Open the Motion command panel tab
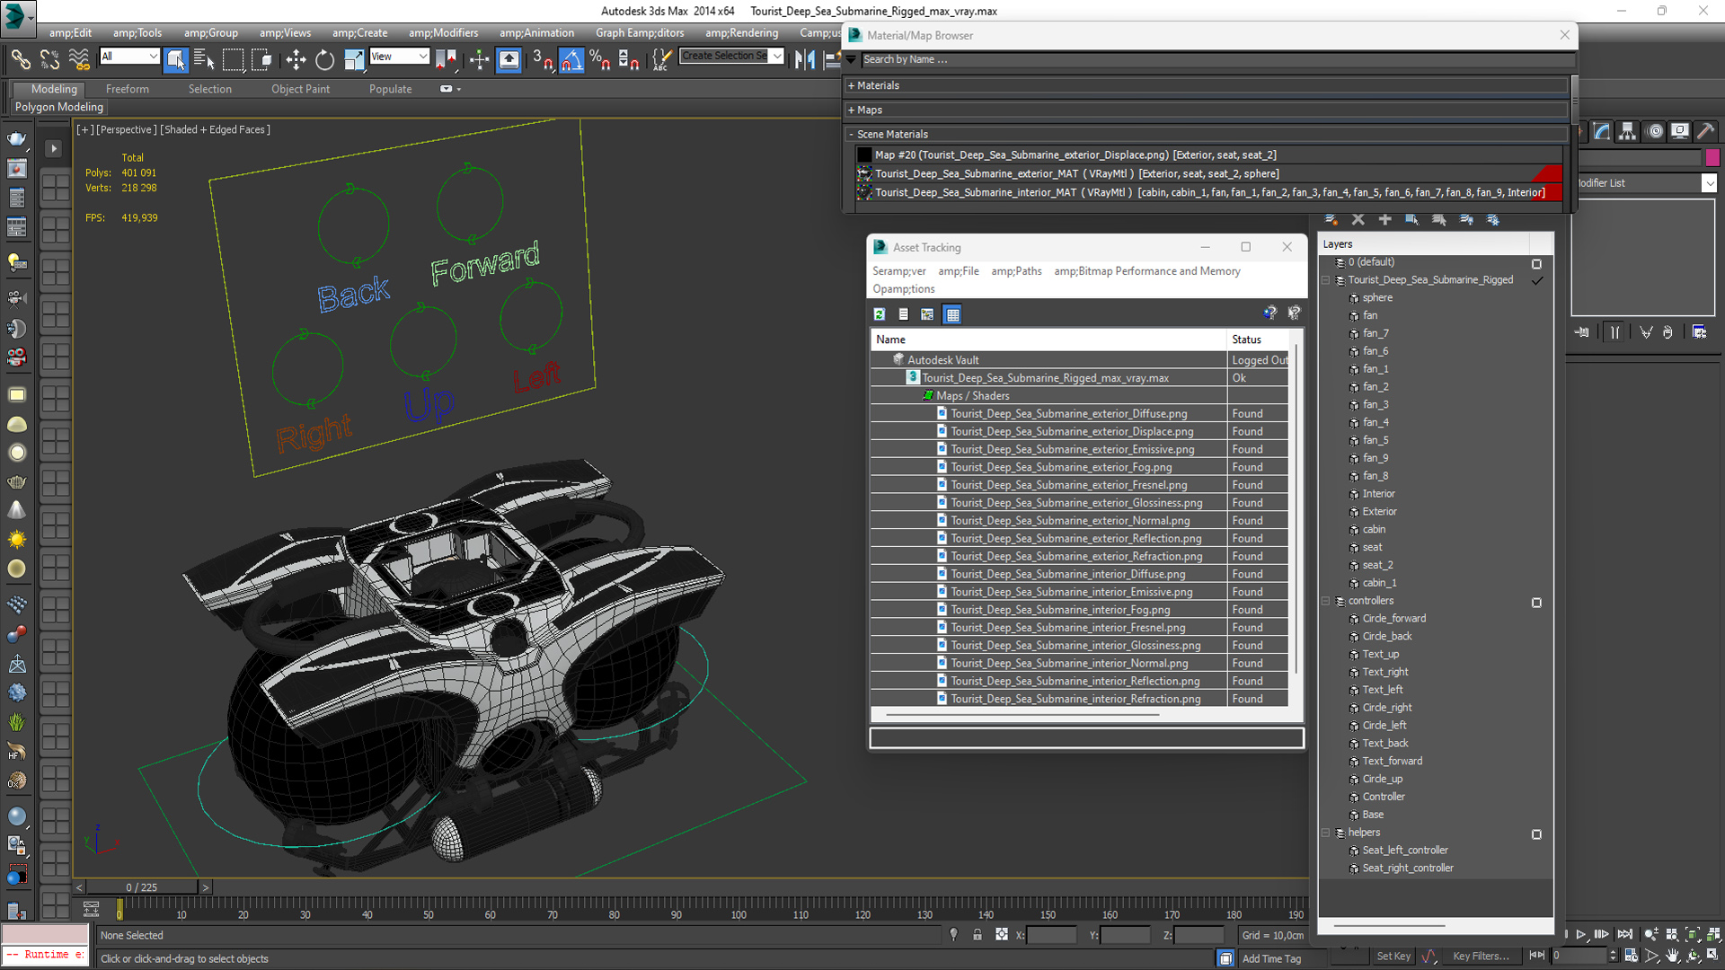 (x=1655, y=131)
